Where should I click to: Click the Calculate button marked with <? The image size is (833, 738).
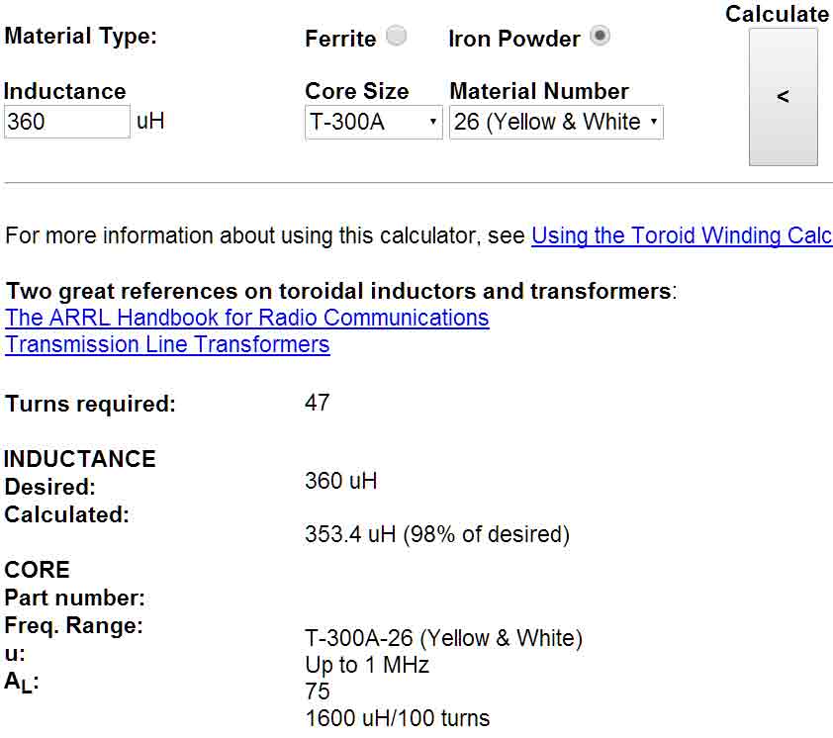(784, 97)
